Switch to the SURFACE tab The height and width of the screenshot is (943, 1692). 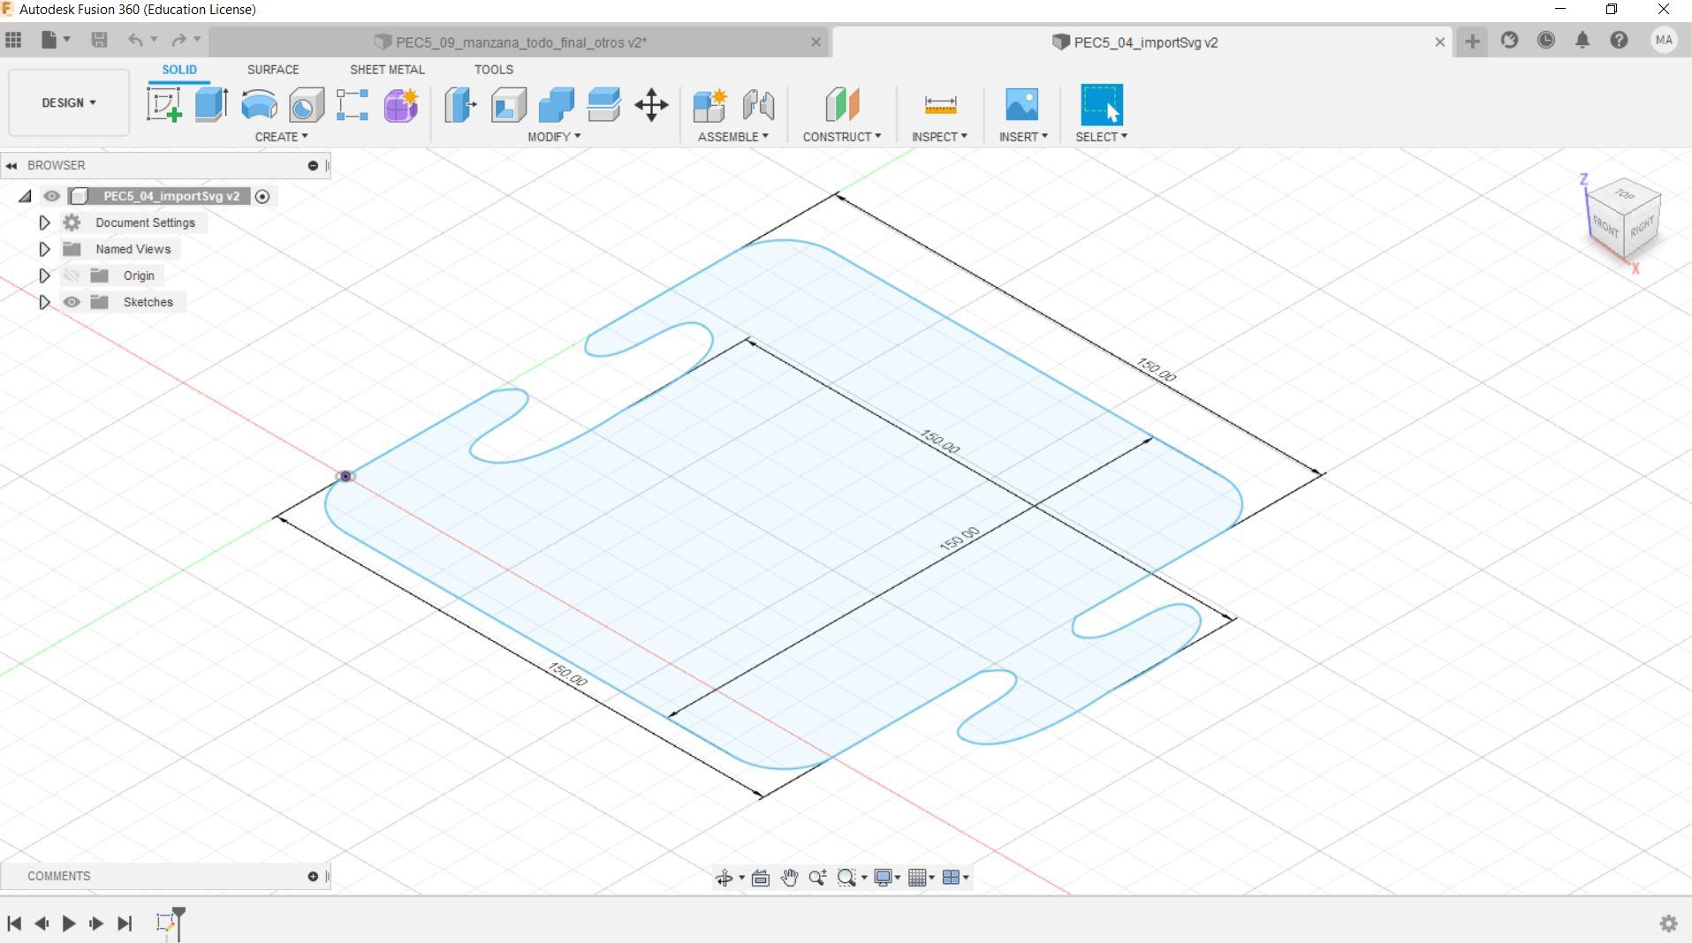point(273,70)
